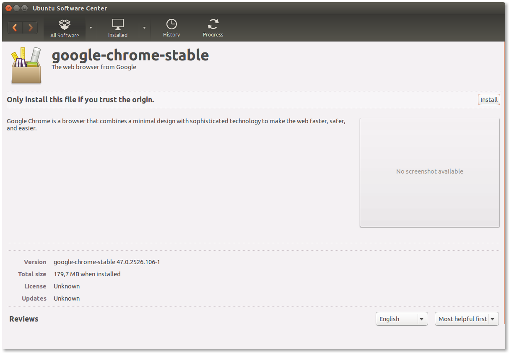Viewport: 509px width, 353px height.
Task: Open the Installed software view
Action: [117, 27]
